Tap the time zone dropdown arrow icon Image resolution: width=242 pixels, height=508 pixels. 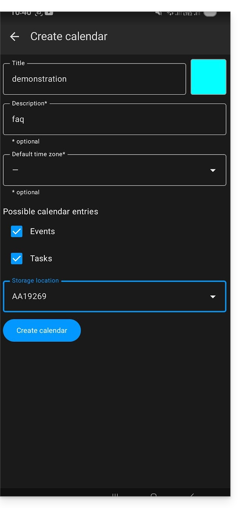(213, 170)
